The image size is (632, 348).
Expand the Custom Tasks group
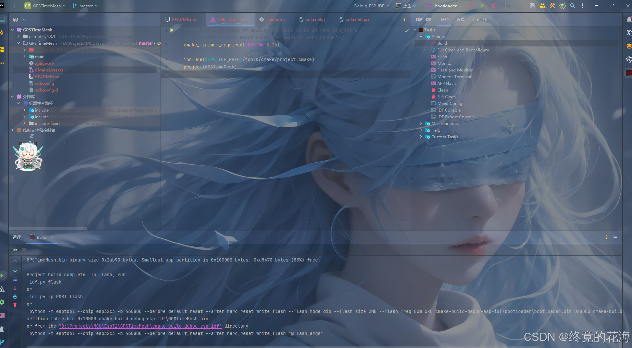421,137
